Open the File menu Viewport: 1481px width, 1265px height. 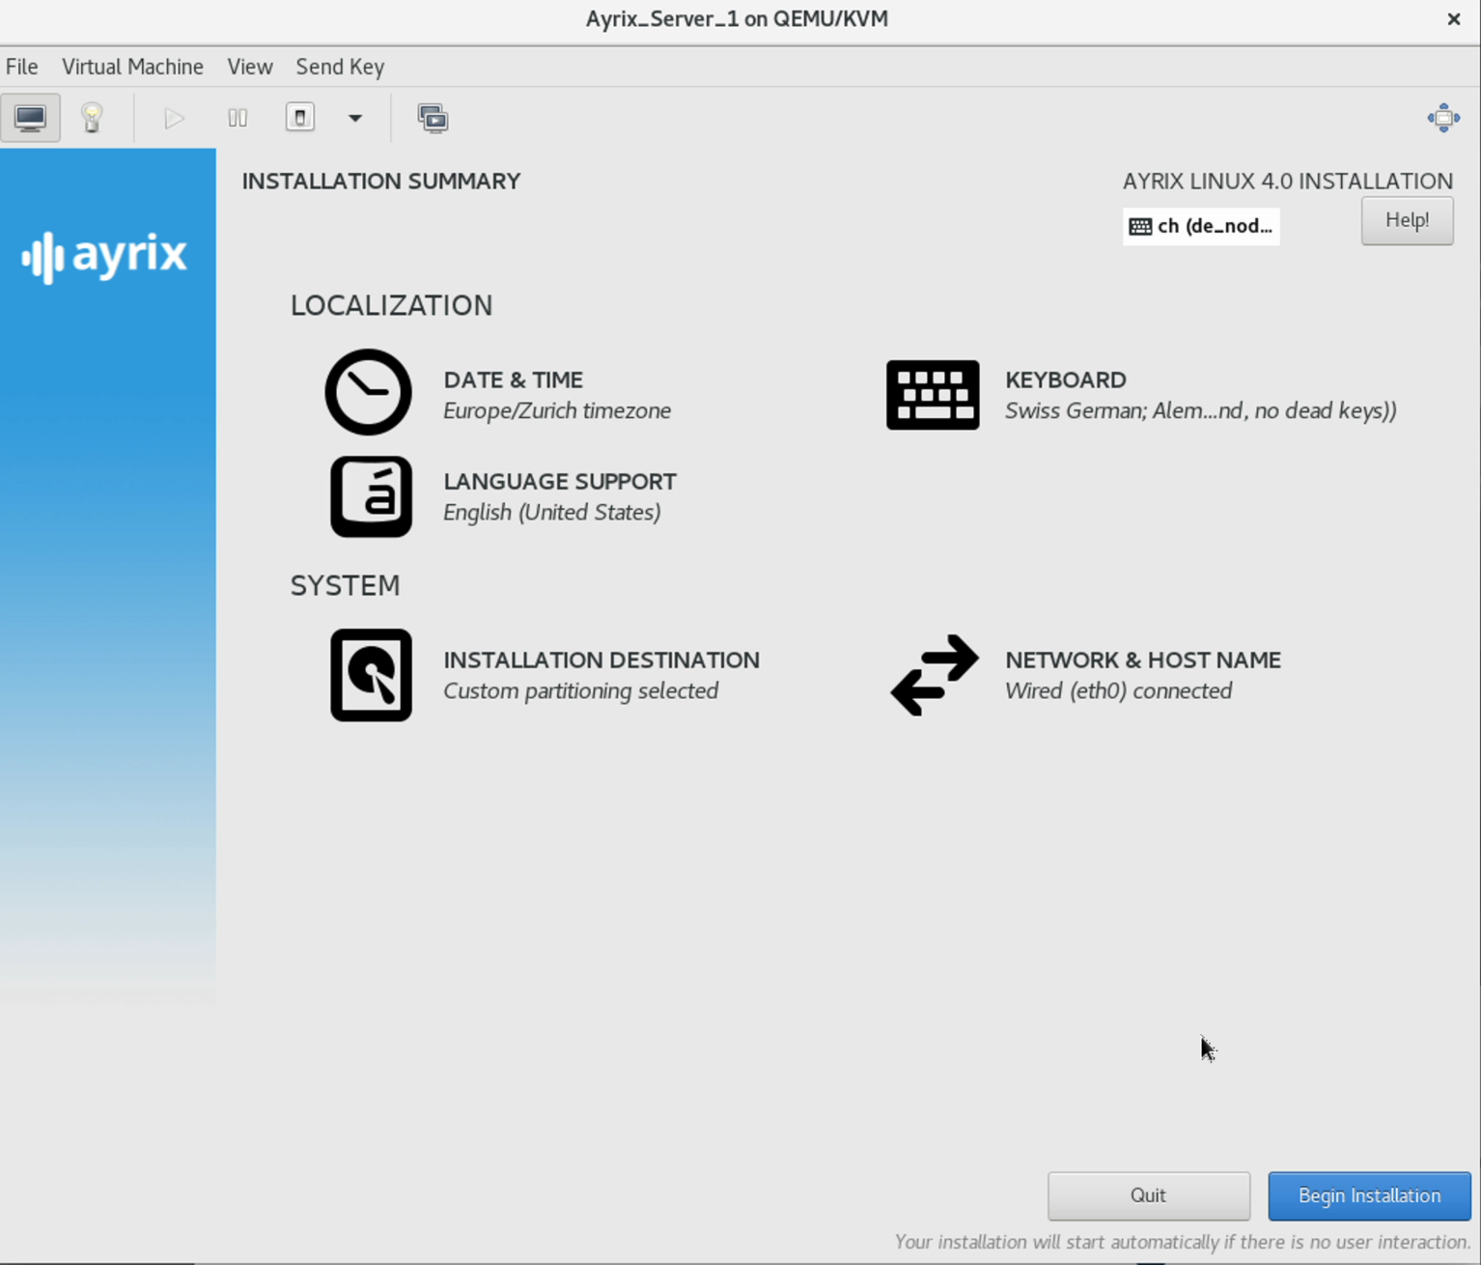(x=22, y=67)
